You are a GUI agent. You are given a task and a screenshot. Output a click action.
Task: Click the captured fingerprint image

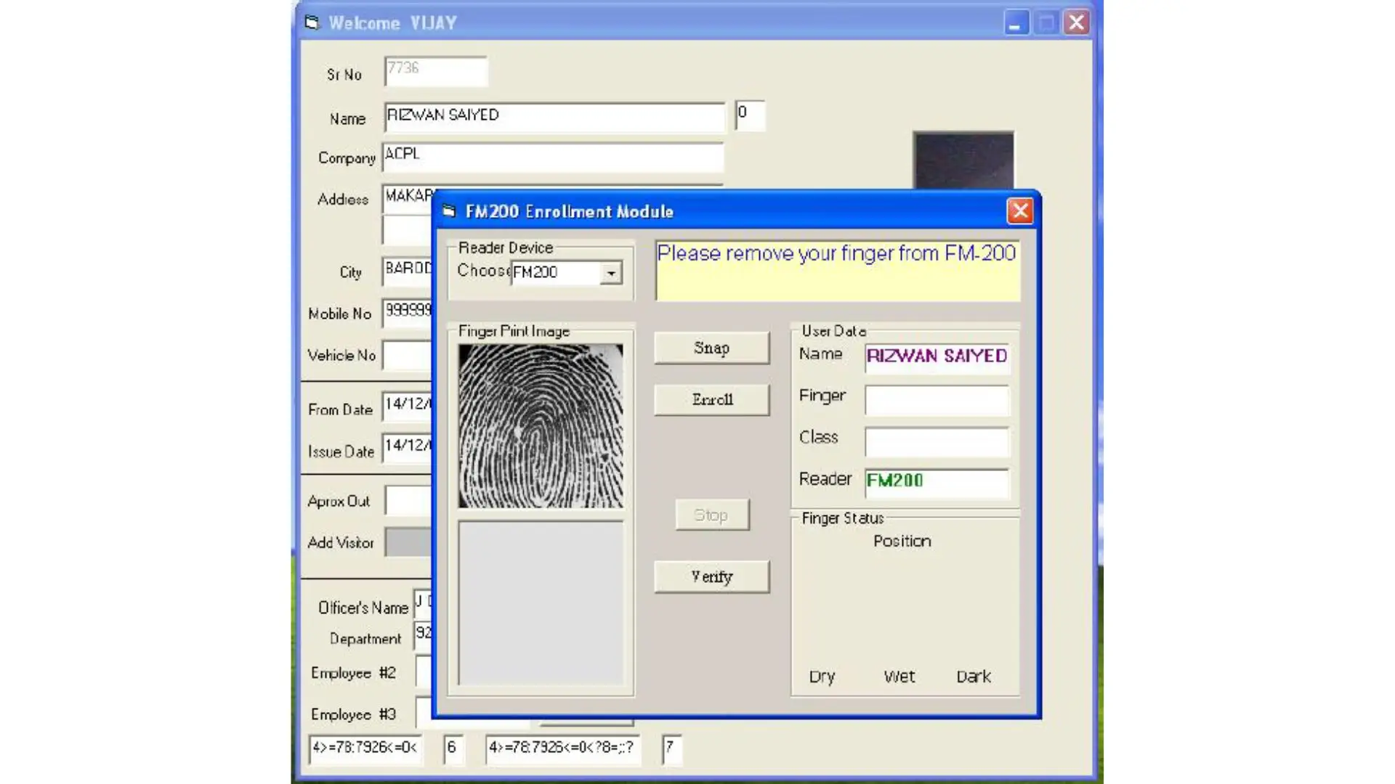[541, 426]
